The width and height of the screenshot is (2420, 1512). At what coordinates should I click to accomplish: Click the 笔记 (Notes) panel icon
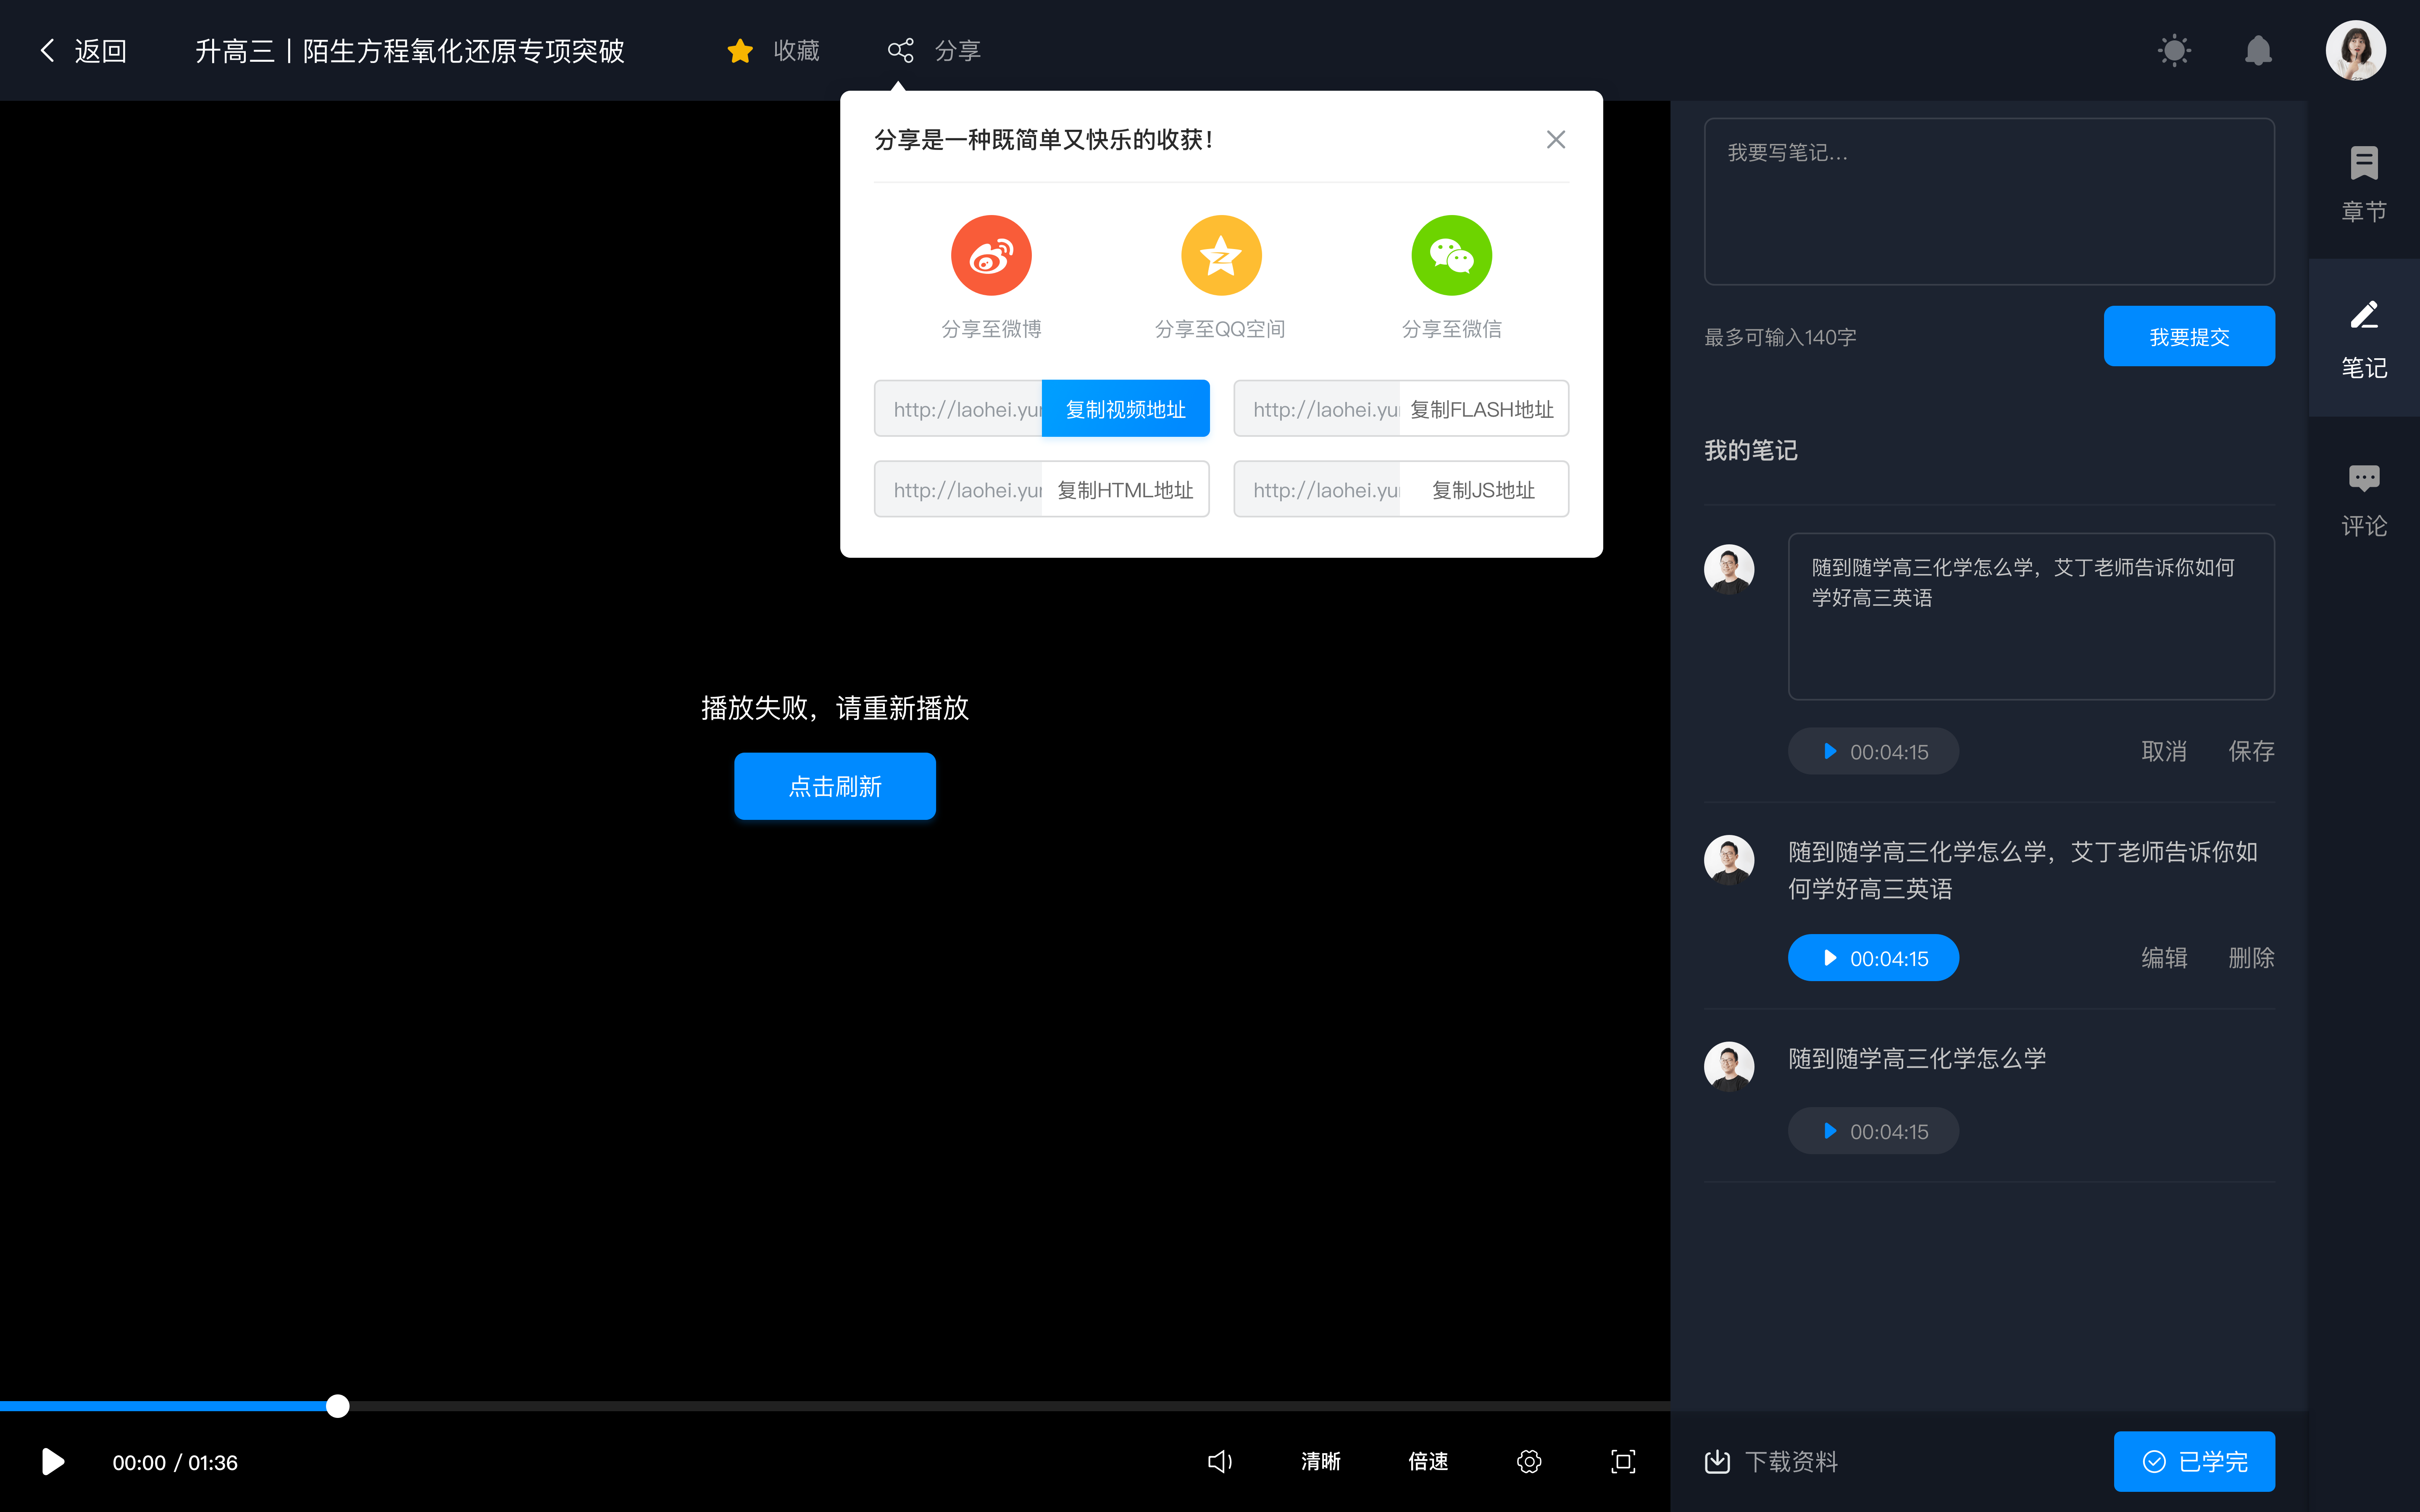(x=2364, y=340)
